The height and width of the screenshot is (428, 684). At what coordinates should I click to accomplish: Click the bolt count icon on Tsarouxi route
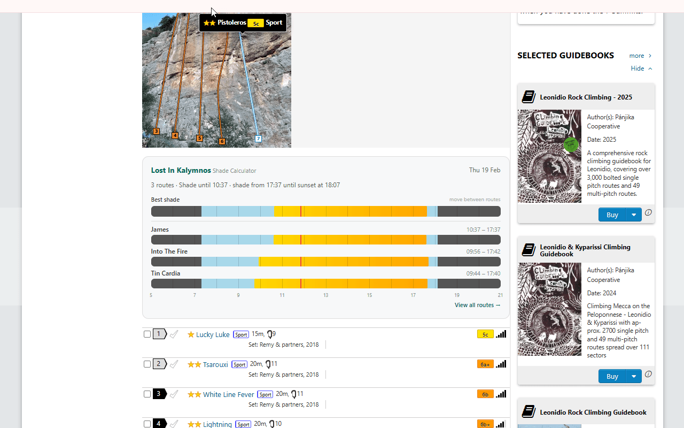(x=269, y=364)
